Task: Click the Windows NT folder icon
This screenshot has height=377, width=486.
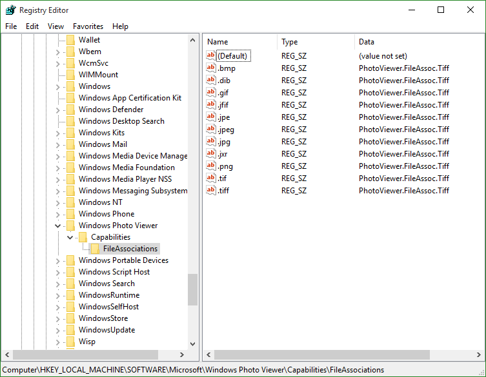Action: 70,202
